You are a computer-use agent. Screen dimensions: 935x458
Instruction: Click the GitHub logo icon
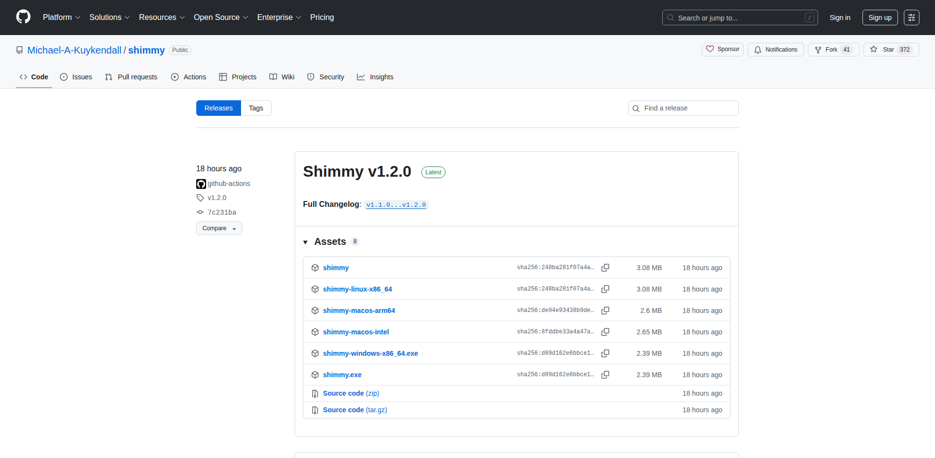[x=23, y=17]
